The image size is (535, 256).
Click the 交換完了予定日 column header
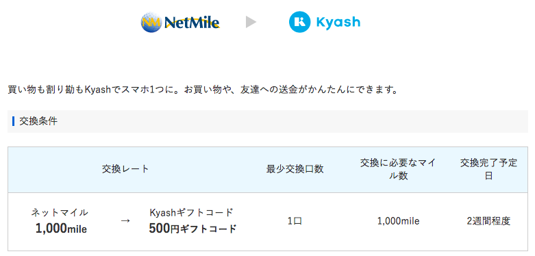(x=488, y=170)
